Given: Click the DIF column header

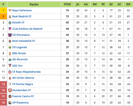Looking at the screenshot, I should (x=128, y=4).
